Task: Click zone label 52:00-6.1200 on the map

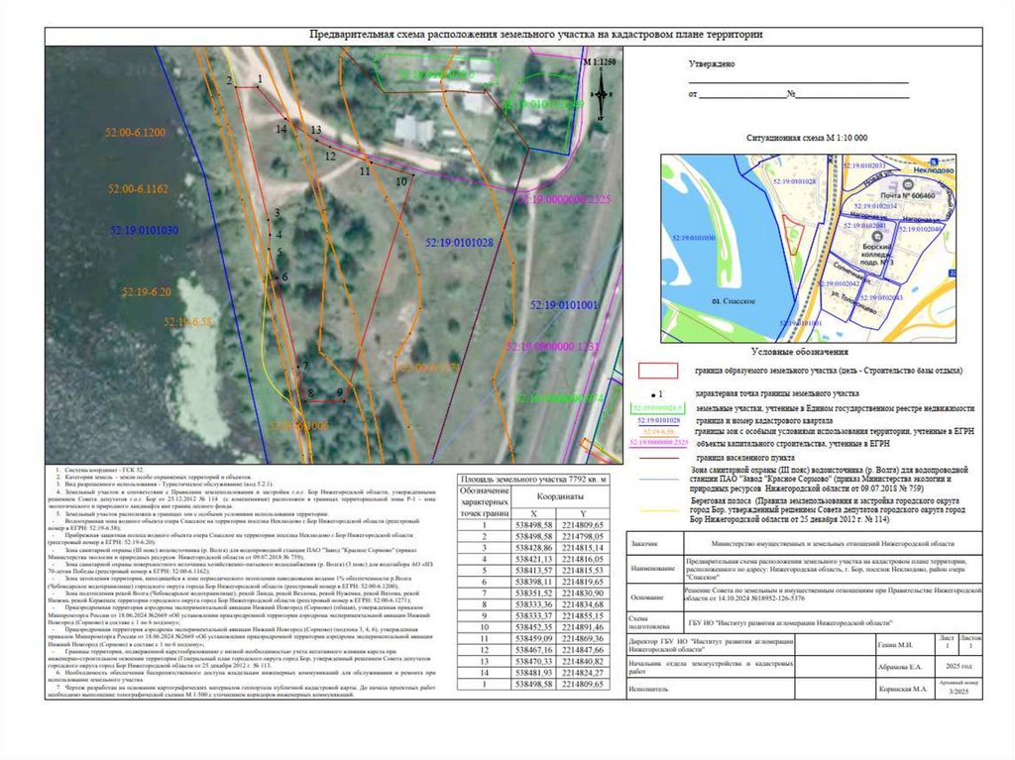Action: click(135, 132)
